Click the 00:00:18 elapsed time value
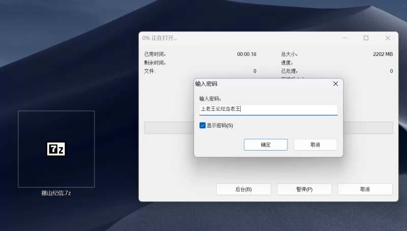The image size is (407, 231). coord(247,54)
